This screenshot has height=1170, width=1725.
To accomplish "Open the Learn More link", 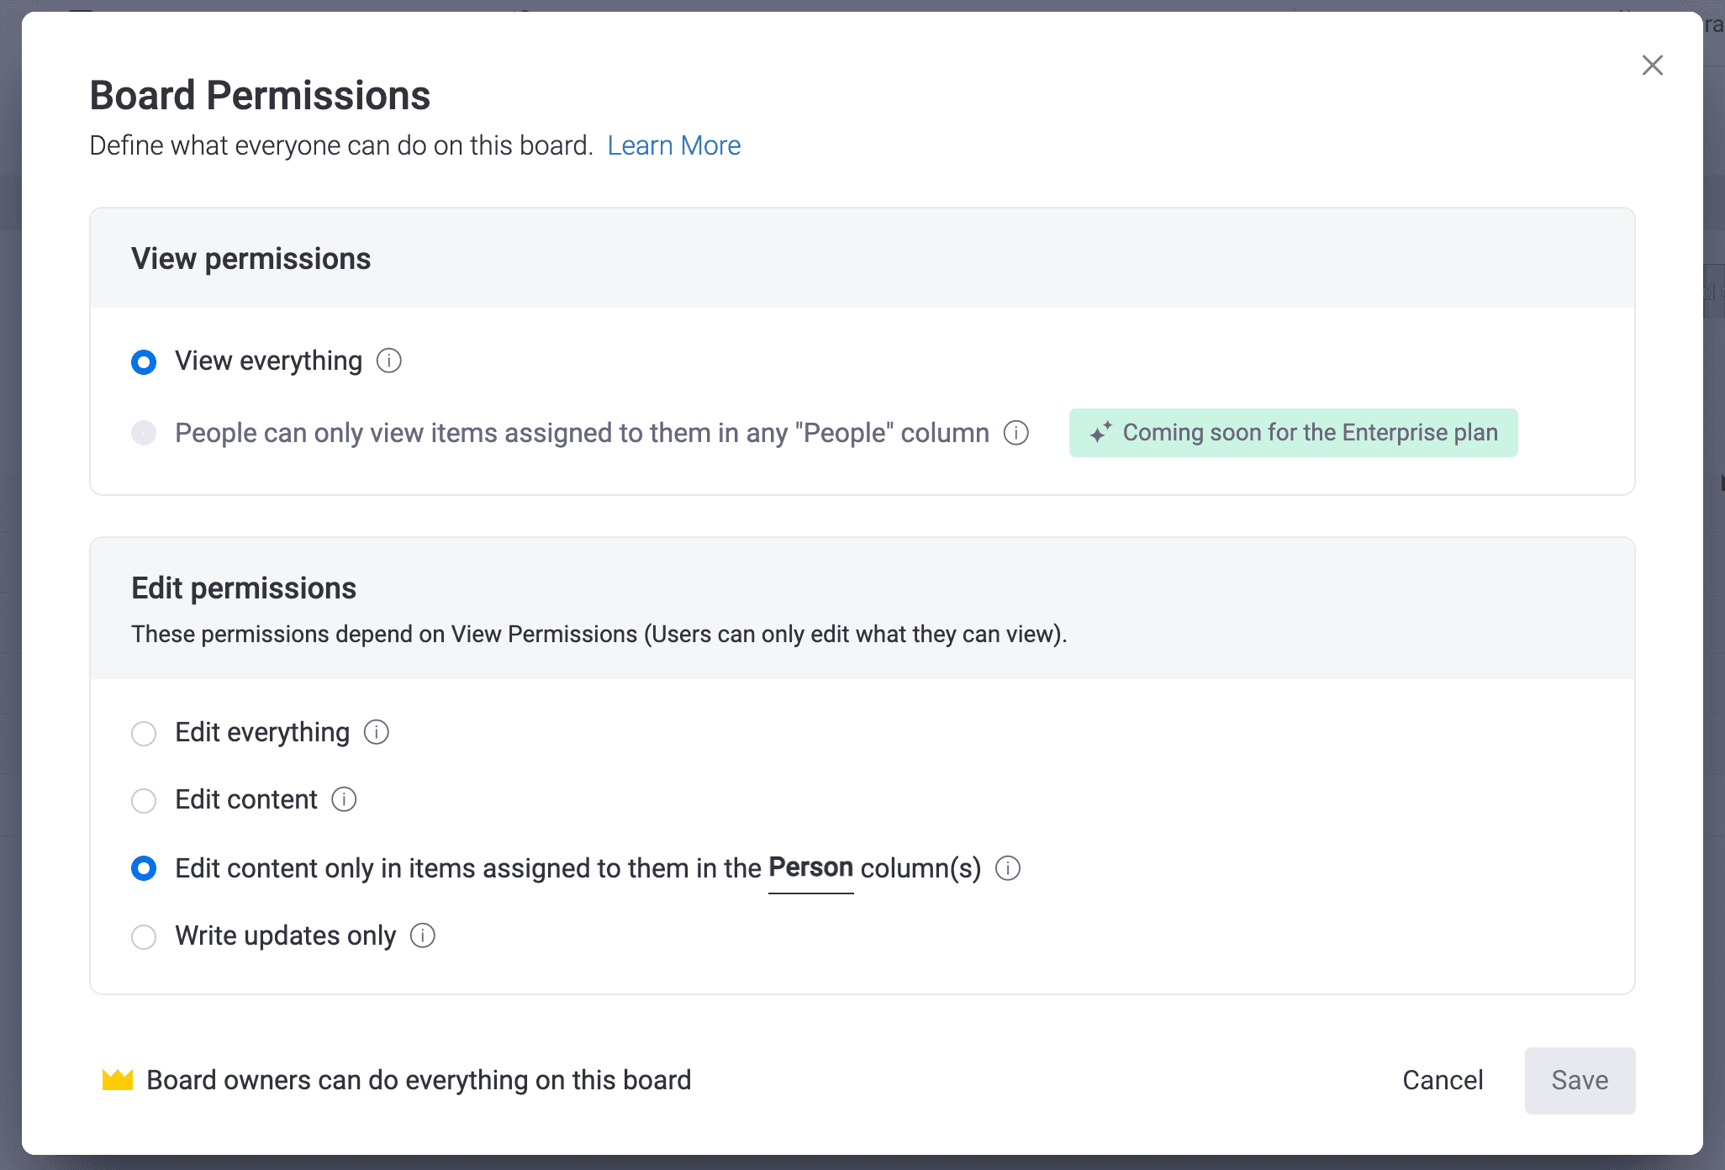I will click(674, 145).
